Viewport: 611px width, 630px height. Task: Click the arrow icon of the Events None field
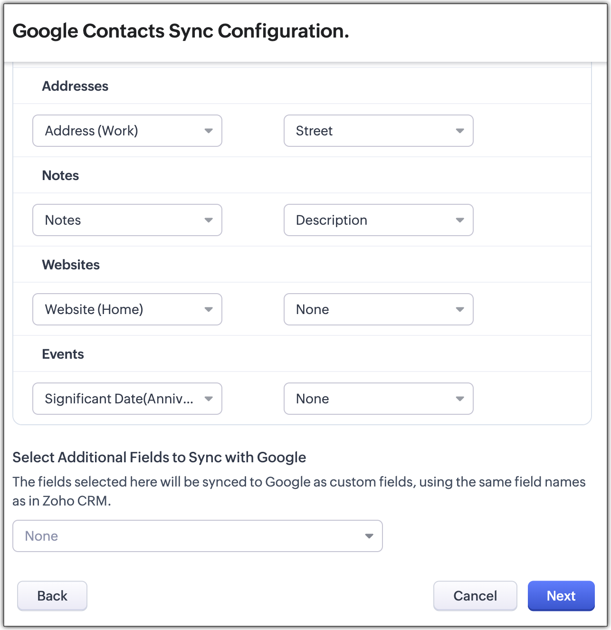click(460, 399)
